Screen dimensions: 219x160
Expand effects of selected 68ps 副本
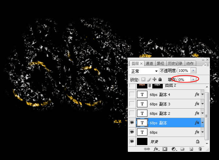[x=203, y=123]
